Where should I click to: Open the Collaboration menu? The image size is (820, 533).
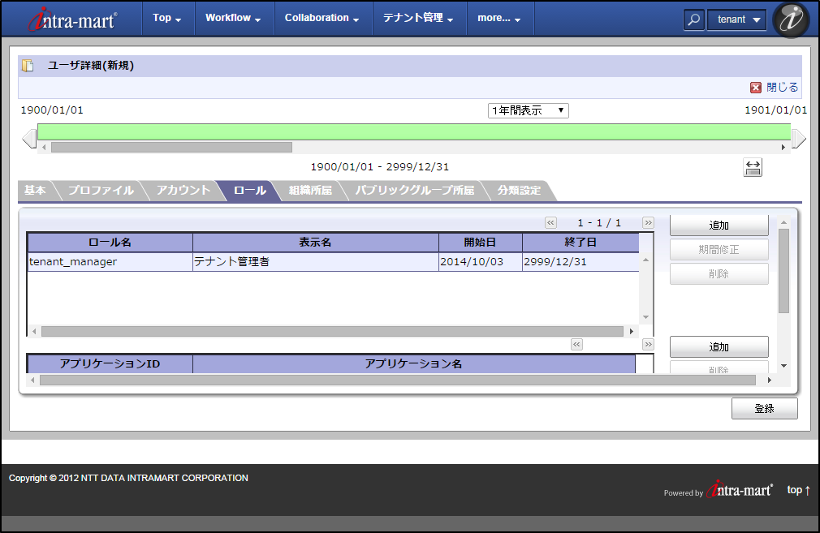322,18
